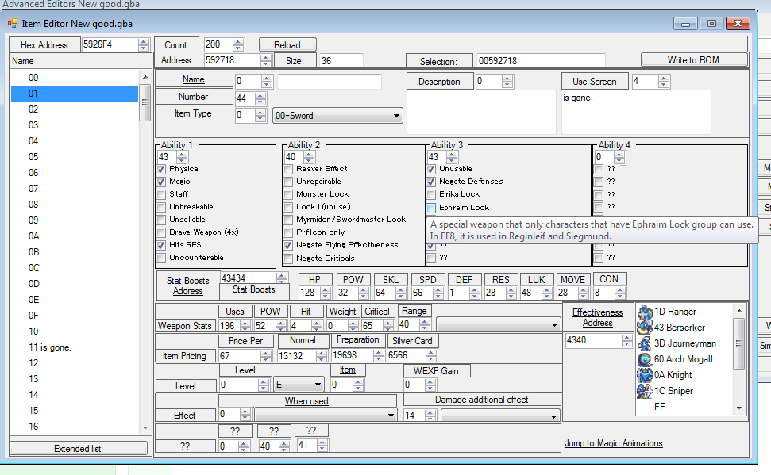Click the Journeyman class icon
This screenshot has width=771, height=475.
click(645, 343)
